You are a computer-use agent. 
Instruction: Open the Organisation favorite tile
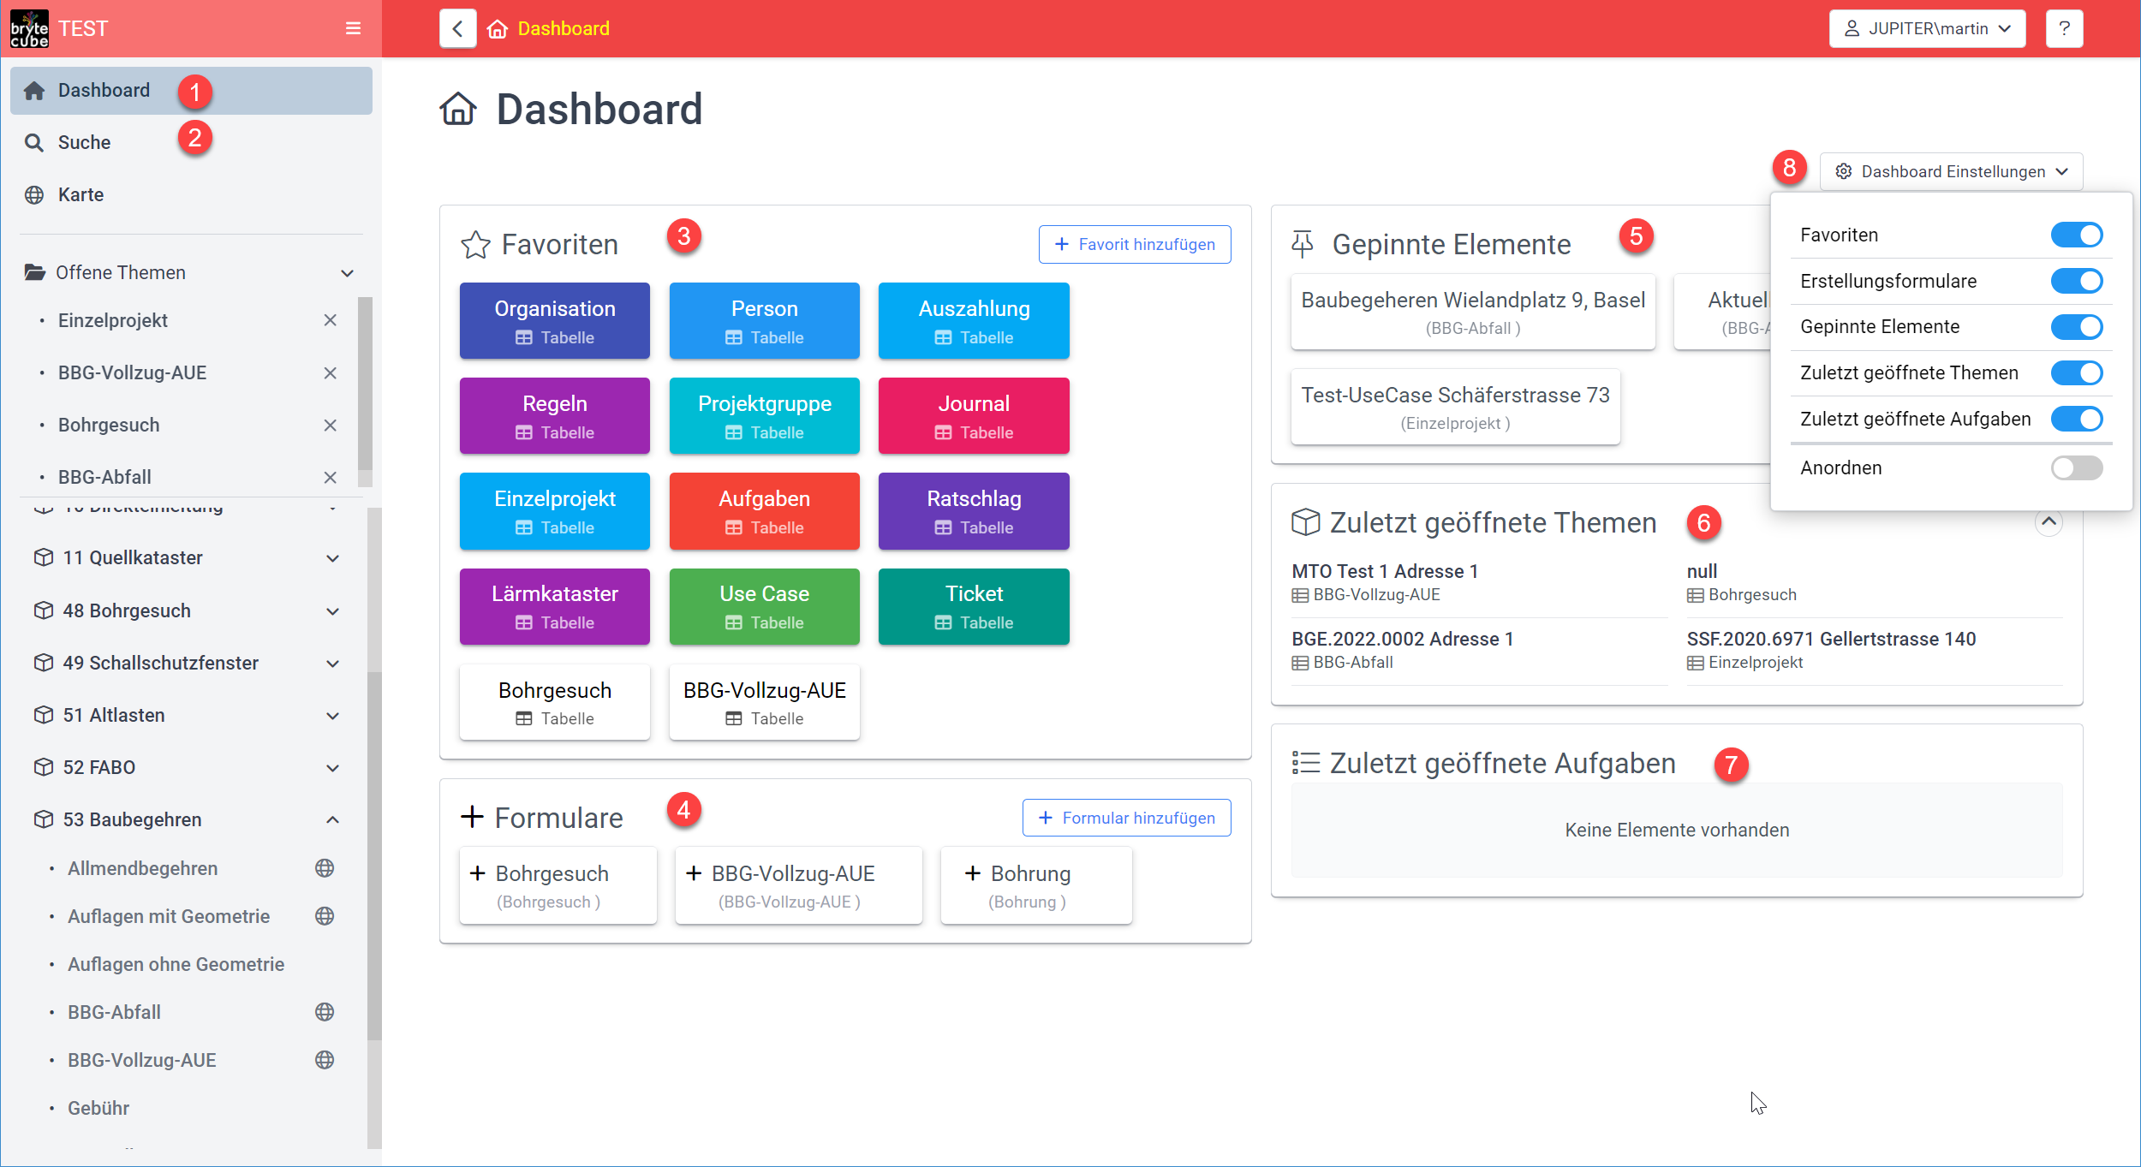[555, 321]
